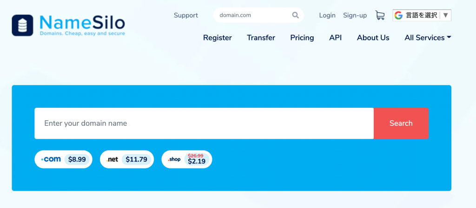
Task: Focus the Enter your domain name field
Action: pyautogui.click(x=204, y=123)
